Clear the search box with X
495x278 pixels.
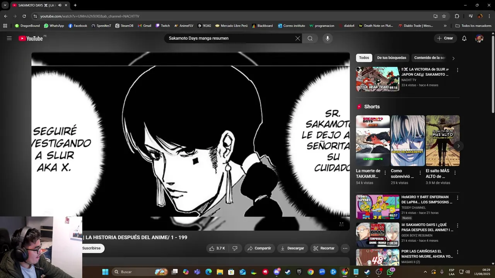(298, 38)
